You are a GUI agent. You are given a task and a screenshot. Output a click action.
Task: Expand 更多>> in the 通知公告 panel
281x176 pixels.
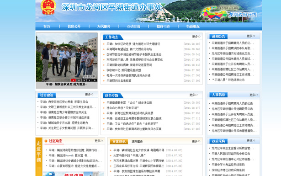tap(251, 36)
